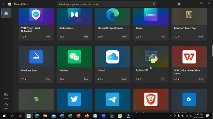Open the Windows Start menu
The width and height of the screenshot is (213, 119).
[4, 116]
